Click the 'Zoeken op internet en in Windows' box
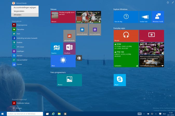 click(25, 114)
